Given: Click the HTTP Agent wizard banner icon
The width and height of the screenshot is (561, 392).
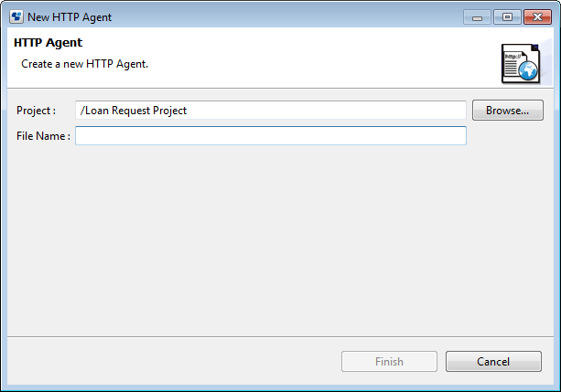Looking at the screenshot, I should [x=522, y=64].
